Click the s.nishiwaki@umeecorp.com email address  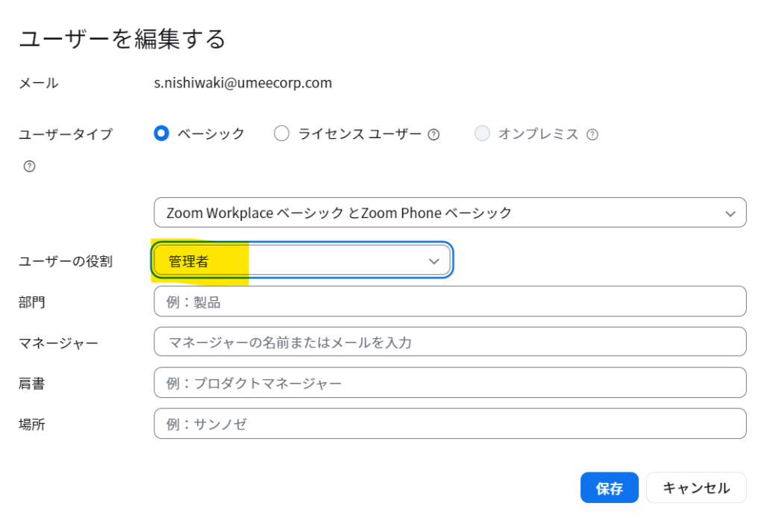point(242,83)
